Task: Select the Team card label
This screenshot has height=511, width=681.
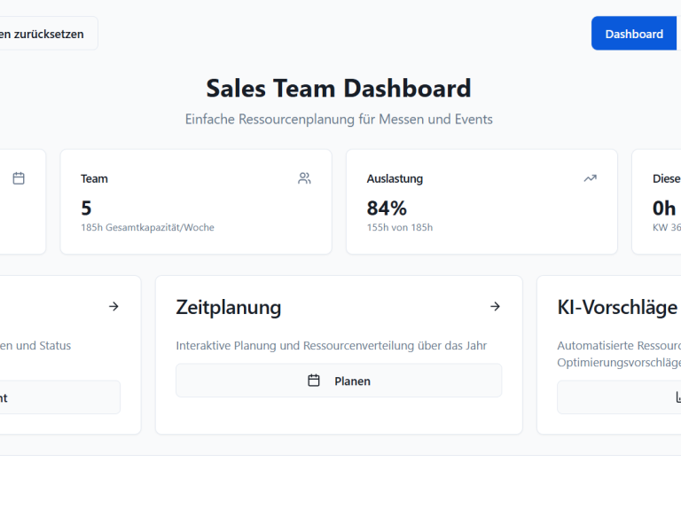Action: 94,178
